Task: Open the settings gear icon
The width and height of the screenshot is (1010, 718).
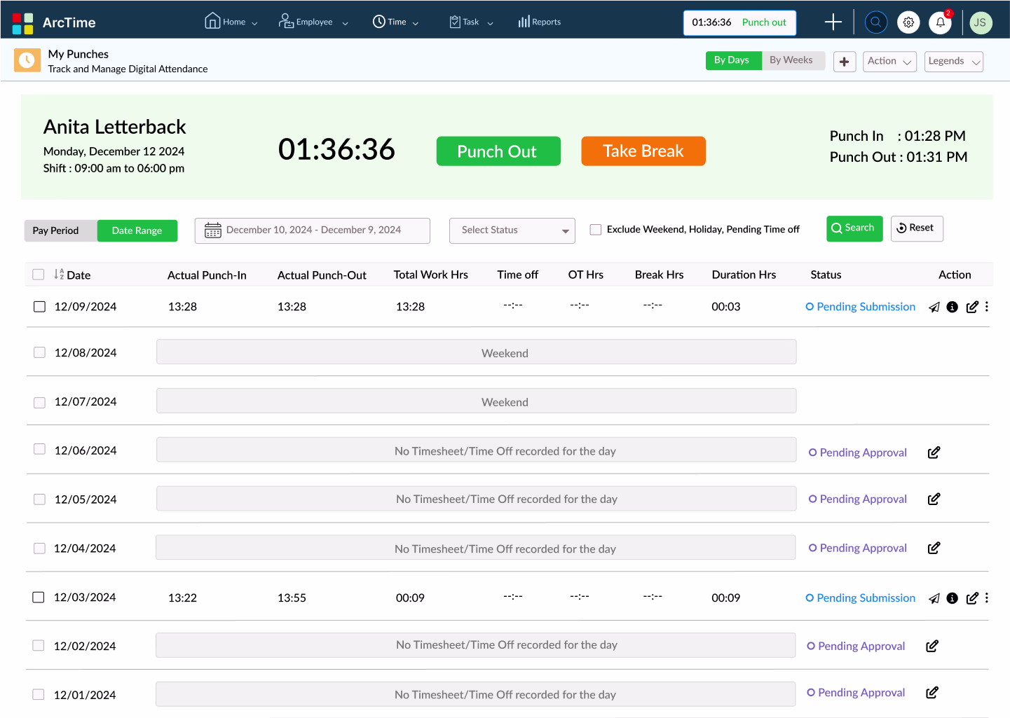Action: pos(908,22)
